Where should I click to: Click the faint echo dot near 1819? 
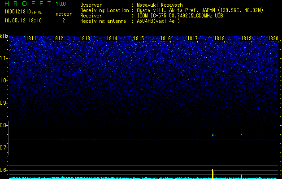point(241,135)
